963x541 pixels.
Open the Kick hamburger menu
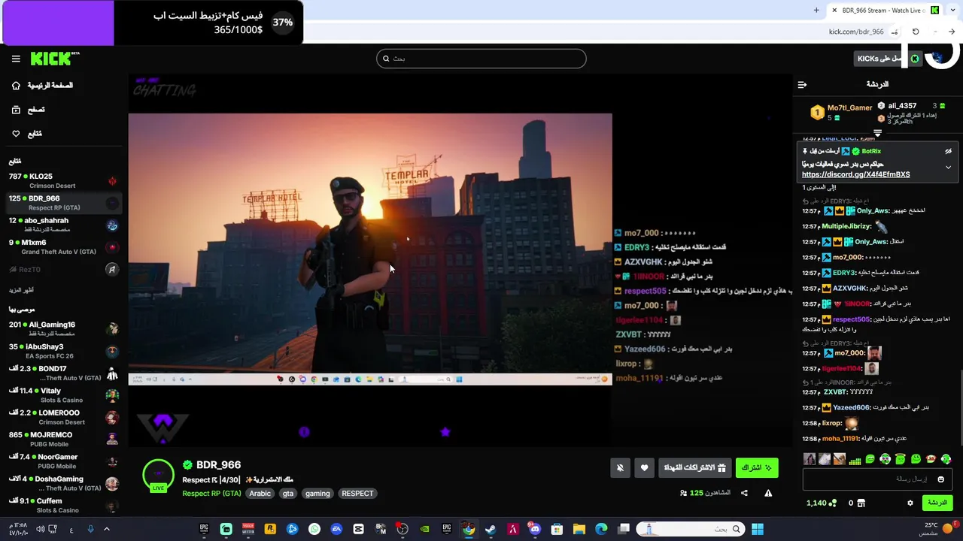click(x=16, y=59)
